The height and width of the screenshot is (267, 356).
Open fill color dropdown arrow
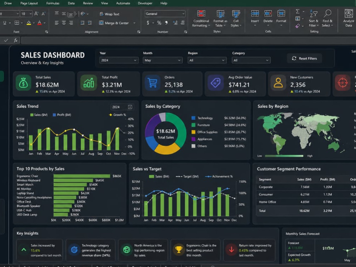[33, 23]
